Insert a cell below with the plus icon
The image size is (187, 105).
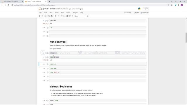point(43,16)
